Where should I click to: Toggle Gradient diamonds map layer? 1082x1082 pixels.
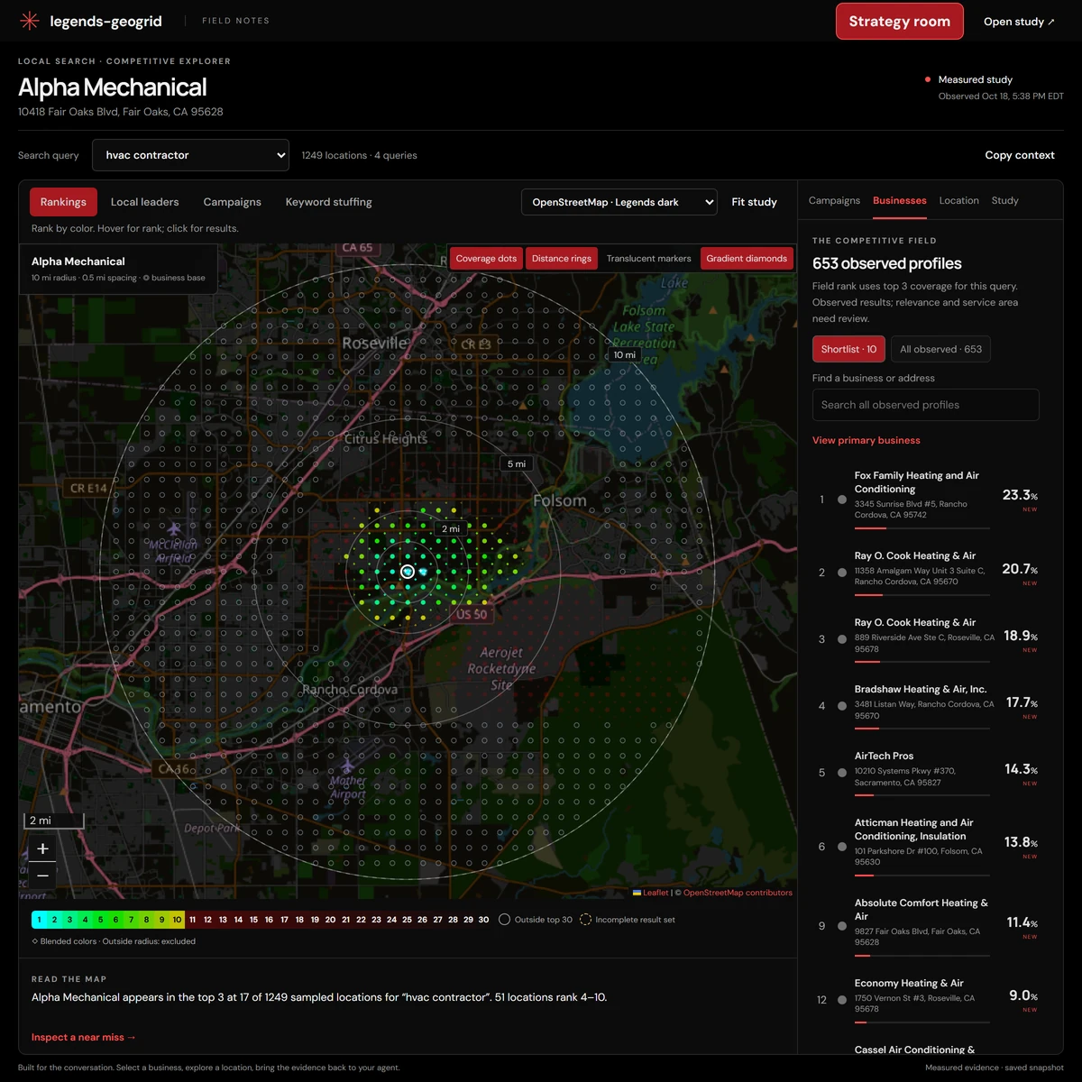tap(747, 259)
